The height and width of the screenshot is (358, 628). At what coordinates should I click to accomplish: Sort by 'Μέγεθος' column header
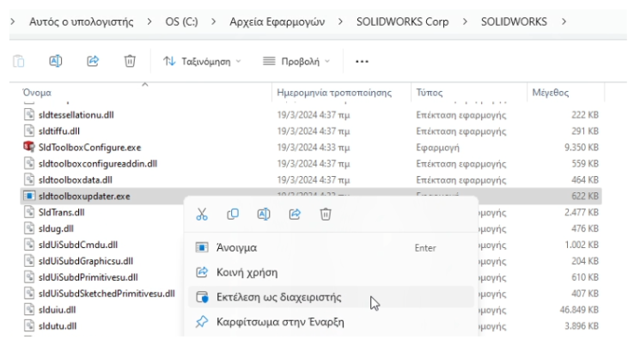click(x=551, y=92)
